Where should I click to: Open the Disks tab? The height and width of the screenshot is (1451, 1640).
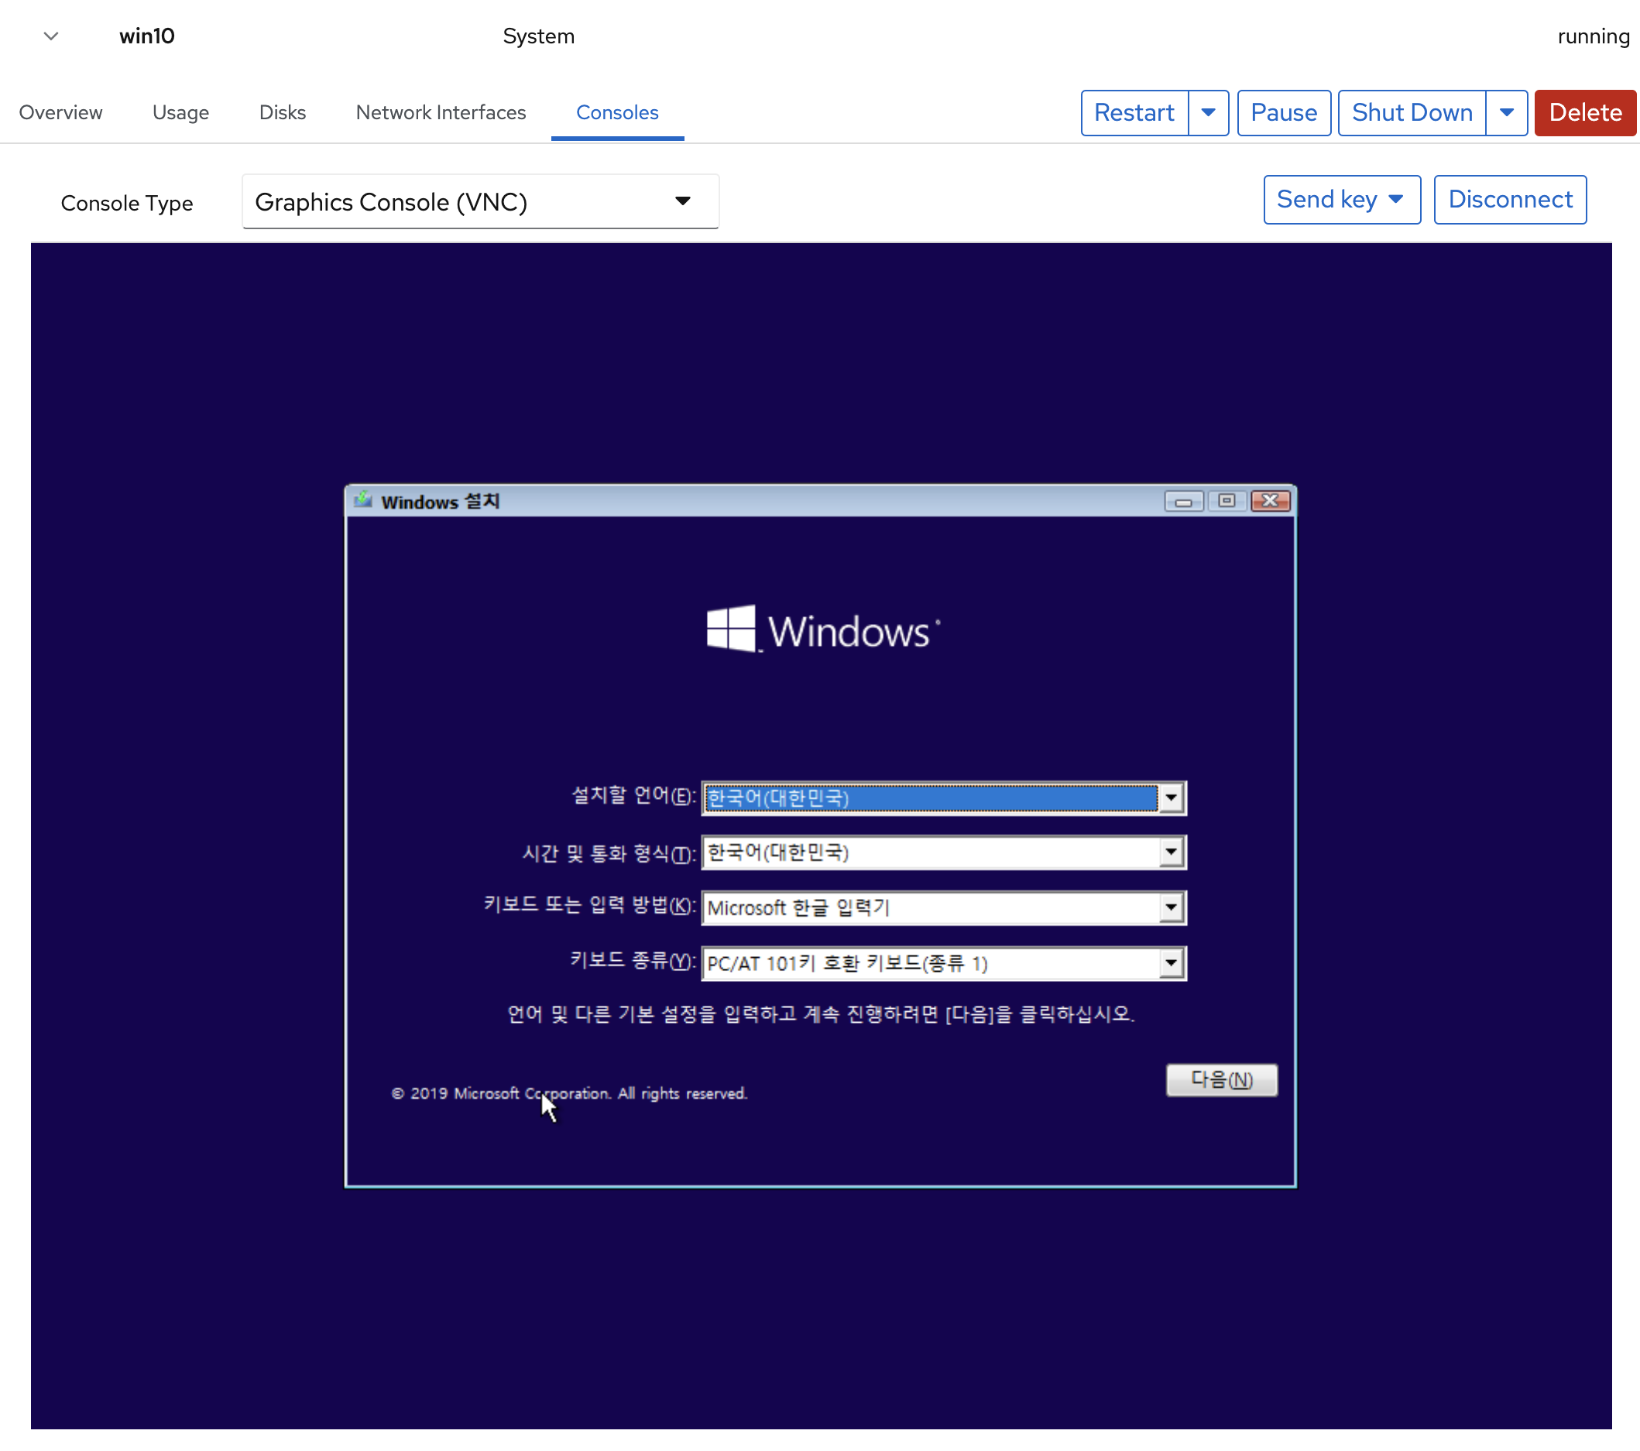tap(283, 112)
